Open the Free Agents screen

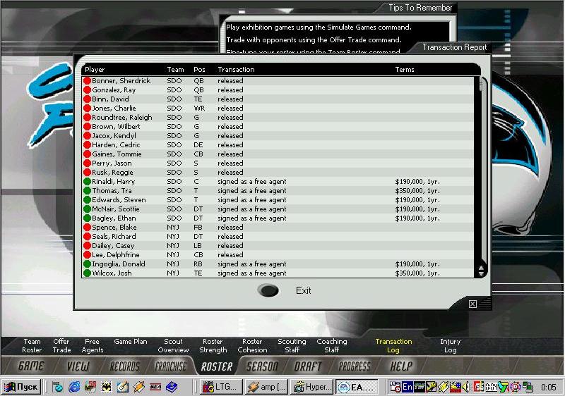pyautogui.click(x=93, y=346)
